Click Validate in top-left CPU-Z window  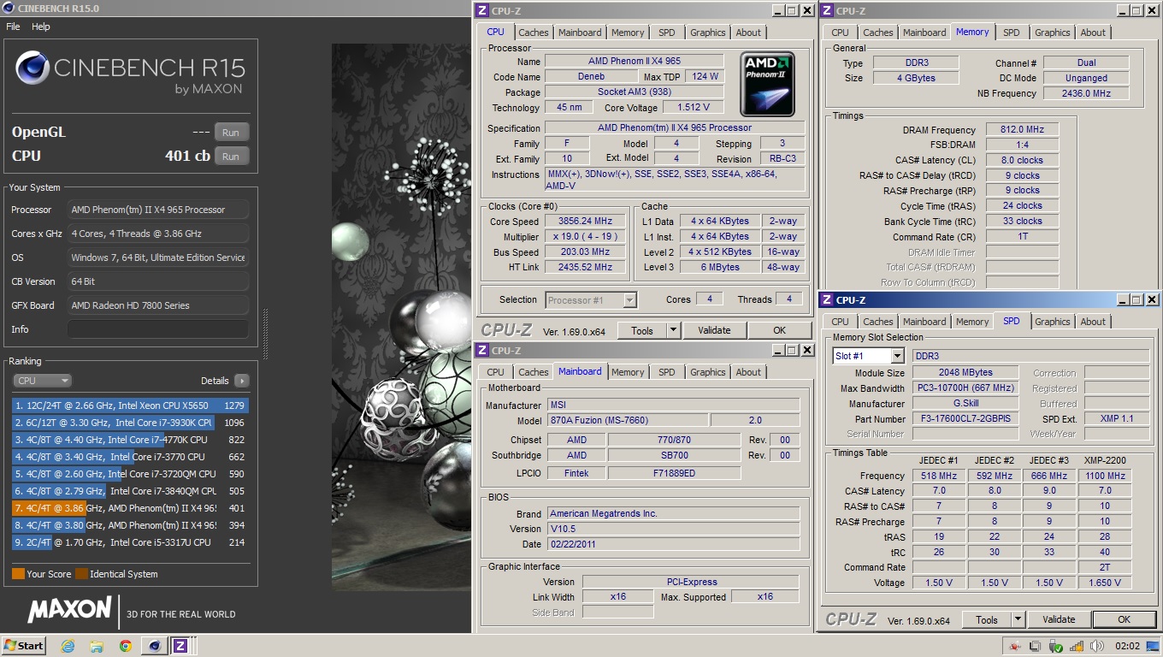[x=714, y=330]
